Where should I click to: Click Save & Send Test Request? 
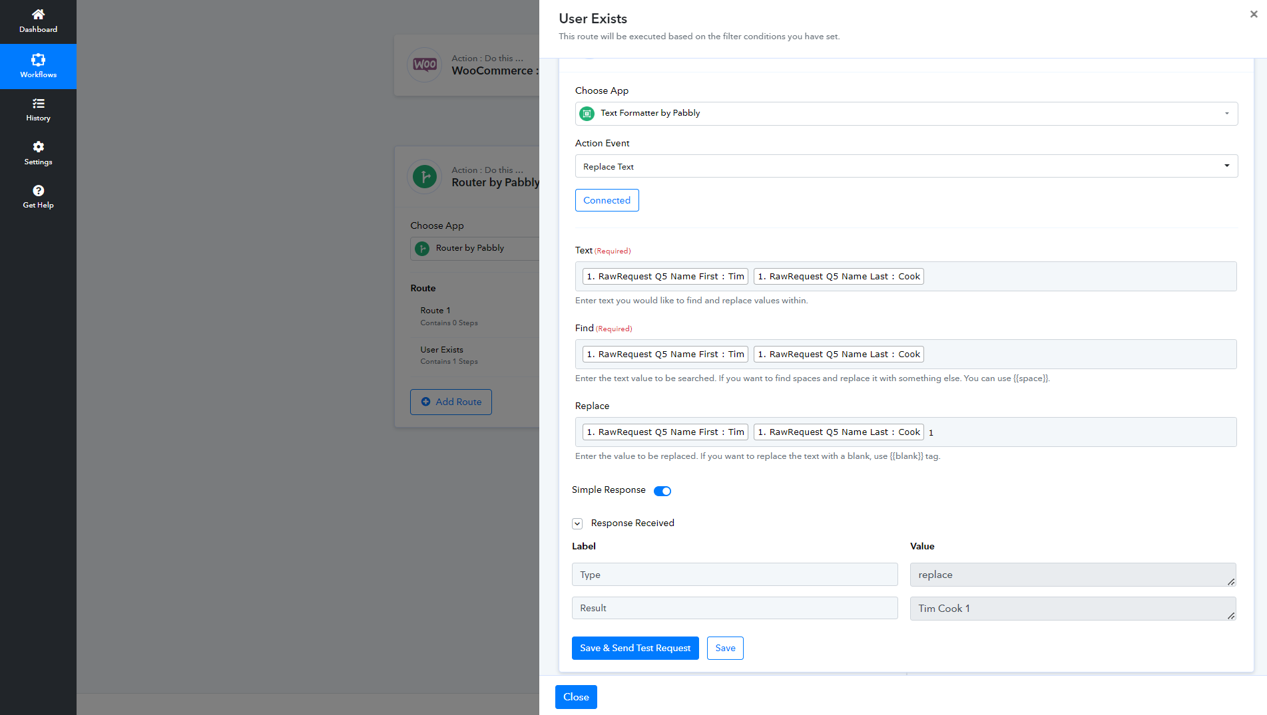pos(635,648)
